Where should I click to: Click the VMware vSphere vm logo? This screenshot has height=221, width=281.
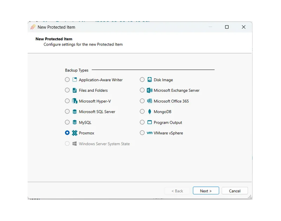pos(149,133)
